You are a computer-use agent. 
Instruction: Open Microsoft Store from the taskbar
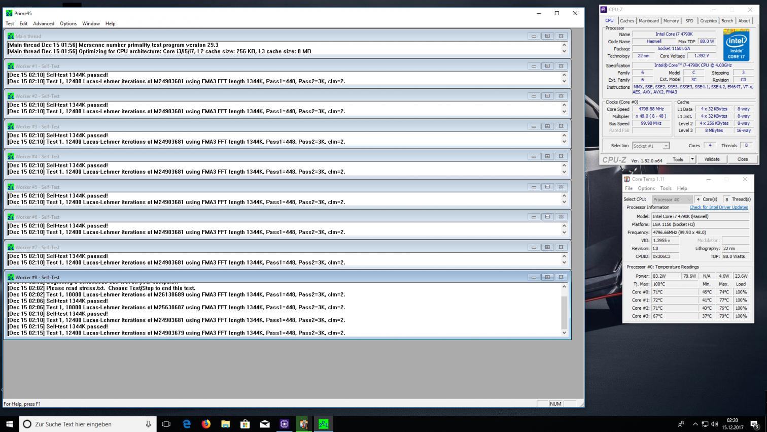click(x=245, y=424)
